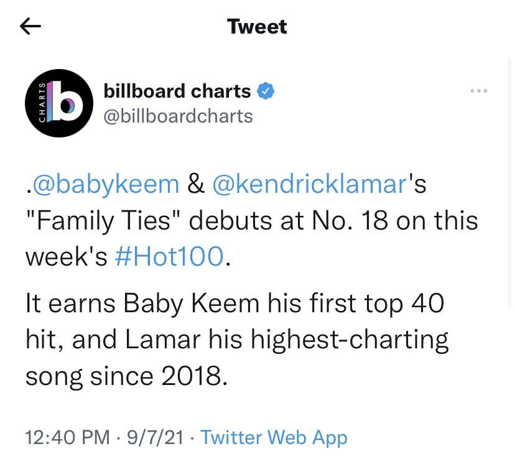Click the "highest-charting" phrase in the tweet
The height and width of the screenshot is (464, 515).
[350, 340]
